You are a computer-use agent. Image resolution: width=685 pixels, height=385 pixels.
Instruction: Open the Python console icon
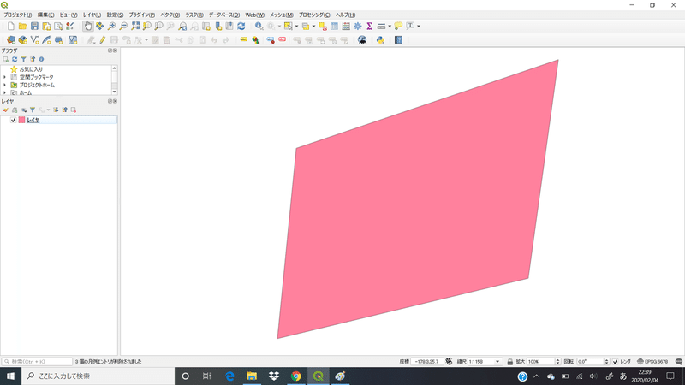click(380, 40)
